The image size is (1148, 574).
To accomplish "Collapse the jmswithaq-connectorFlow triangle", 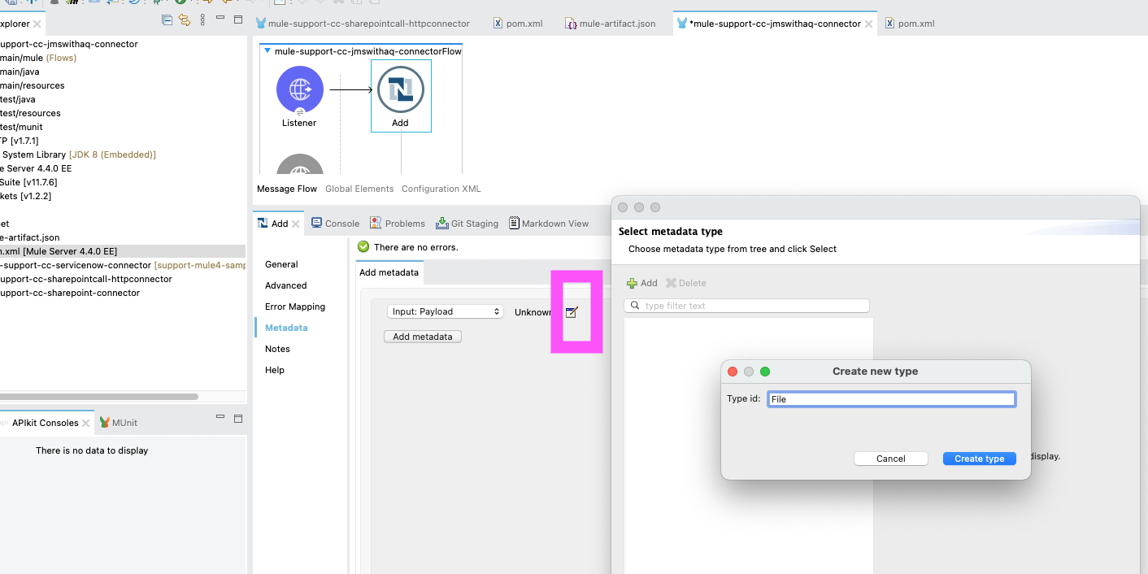I will [x=267, y=51].
